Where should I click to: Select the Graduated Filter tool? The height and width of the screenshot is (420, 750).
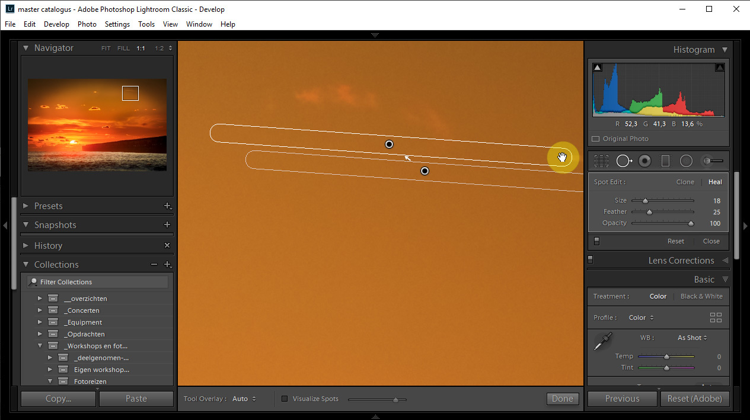pyautogui.click(x=665, y=161)
